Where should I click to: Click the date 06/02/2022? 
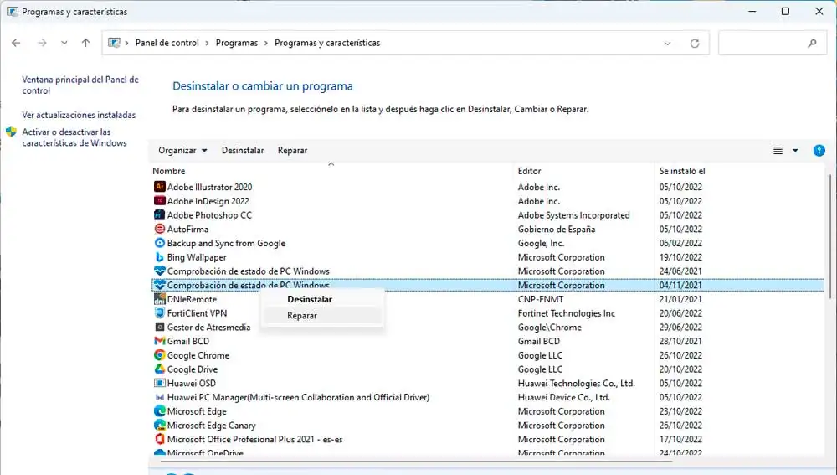[x=680, y=243]
